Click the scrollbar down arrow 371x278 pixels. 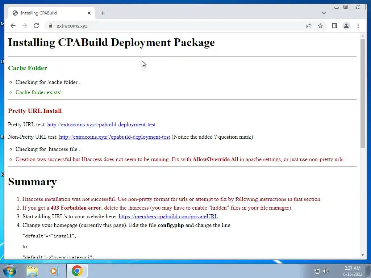click(x=363, y=255)
